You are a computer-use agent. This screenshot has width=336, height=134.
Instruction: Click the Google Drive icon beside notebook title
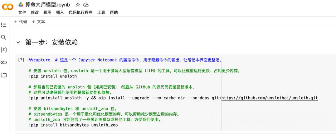(21, 4)
